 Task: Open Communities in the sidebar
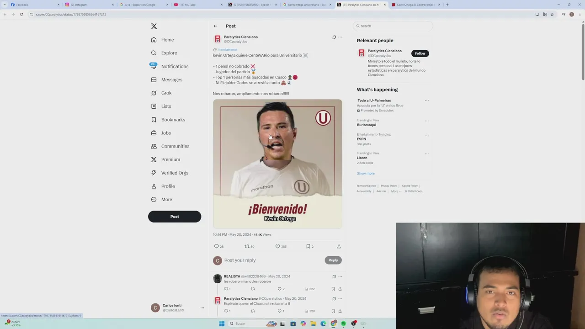170,146
